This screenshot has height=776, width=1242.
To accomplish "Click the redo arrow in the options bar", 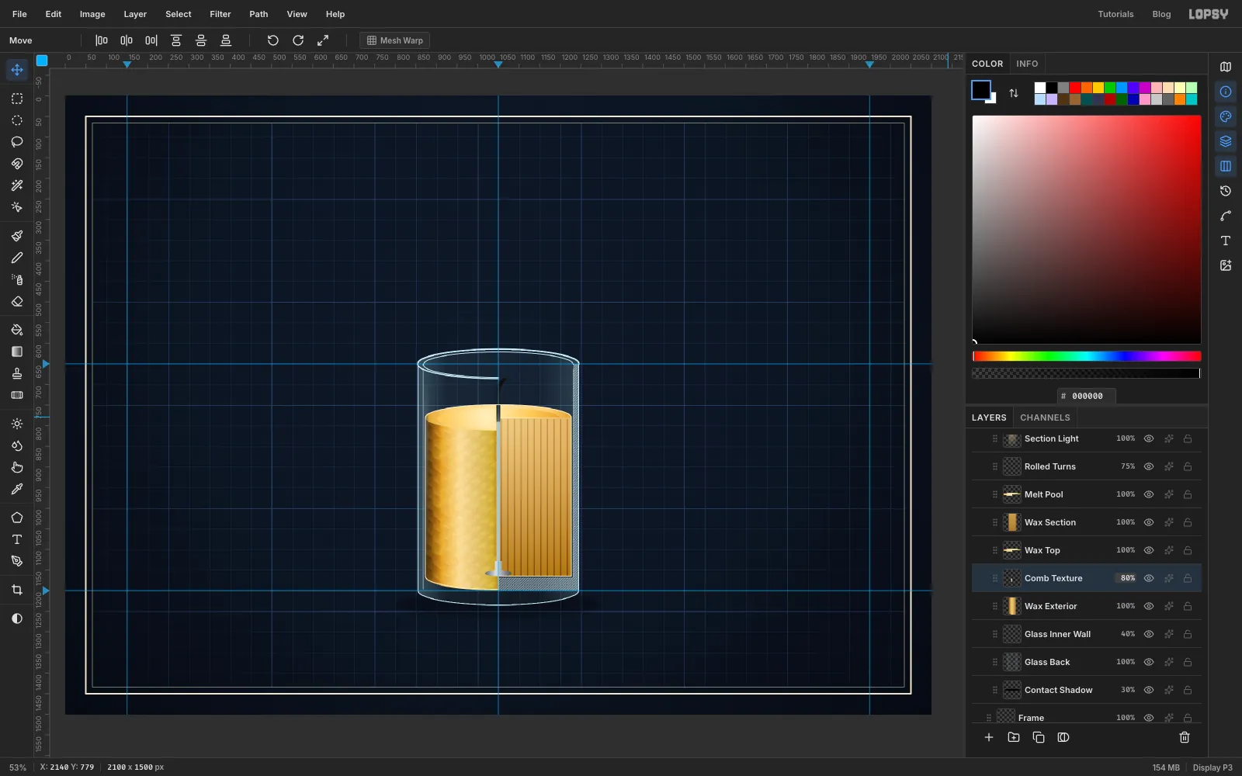I will coord(298,40).
